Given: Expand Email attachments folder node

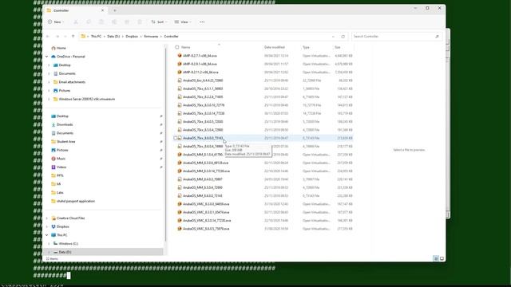Looking at the screenshot, I should tap(49, 82).
